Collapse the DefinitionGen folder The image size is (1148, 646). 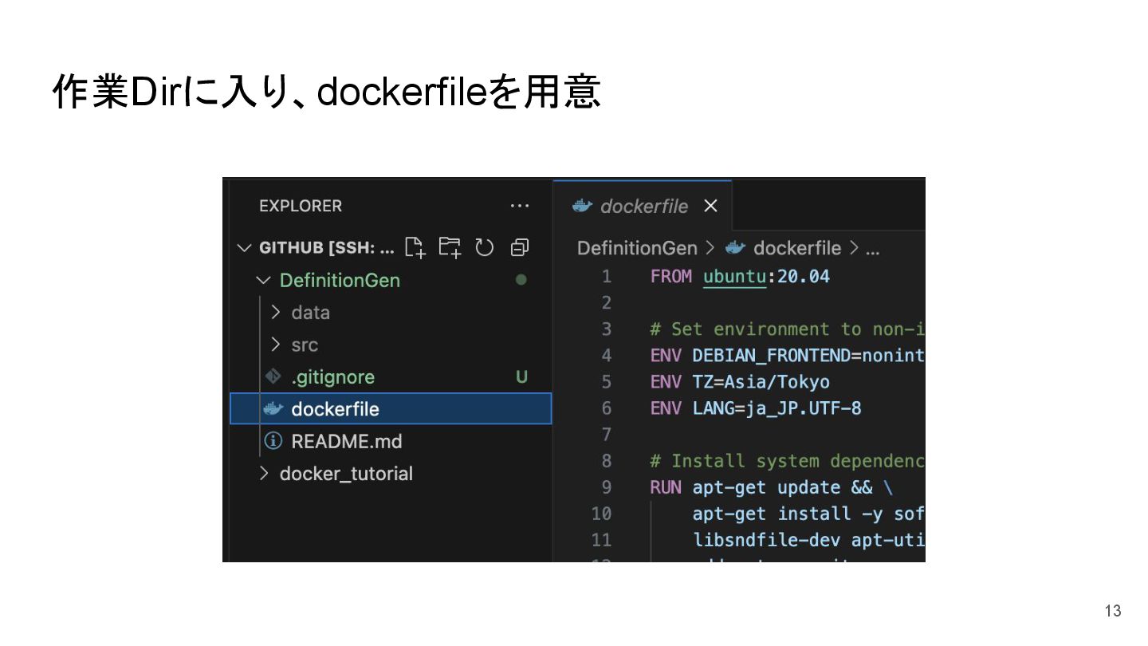(263, 281)
